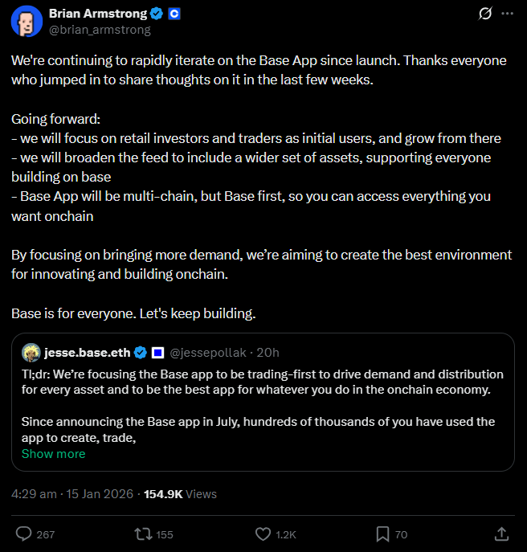Open the 154.9K Views analytics
This screenshot has width=527, height=552.
click(x=180, y=493)
